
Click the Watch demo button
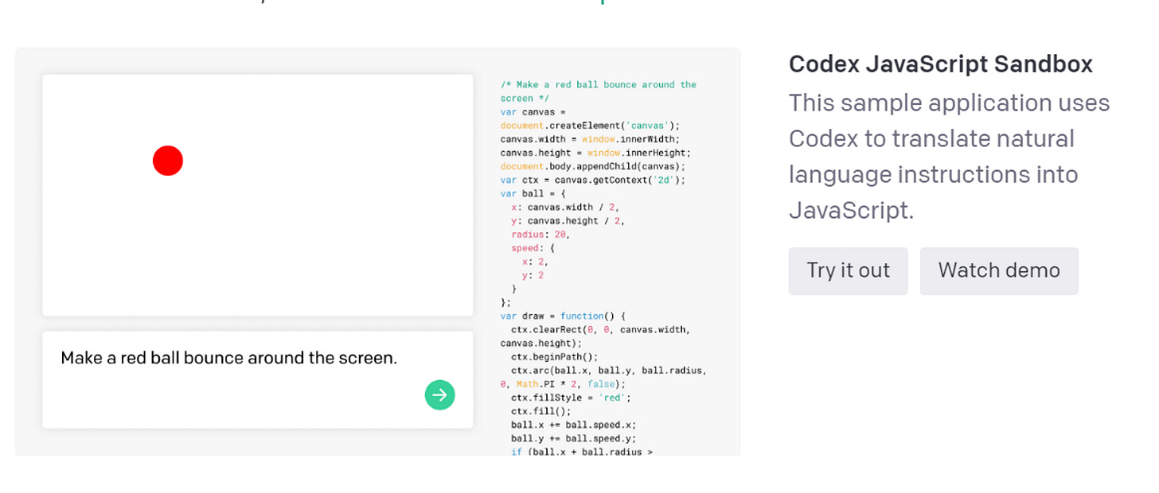pos(999,270)
